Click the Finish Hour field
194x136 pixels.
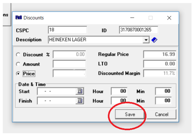pos(119,100)
